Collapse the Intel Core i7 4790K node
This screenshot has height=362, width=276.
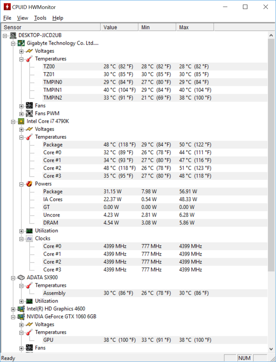click(13, 121)
